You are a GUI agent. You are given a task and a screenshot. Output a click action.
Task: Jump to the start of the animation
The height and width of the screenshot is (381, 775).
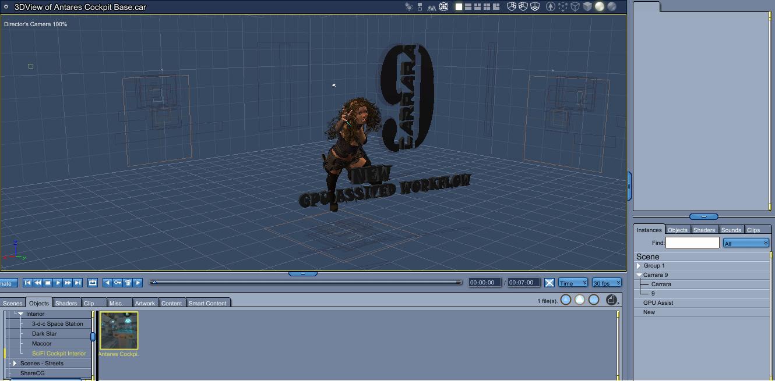coord(27,283)
